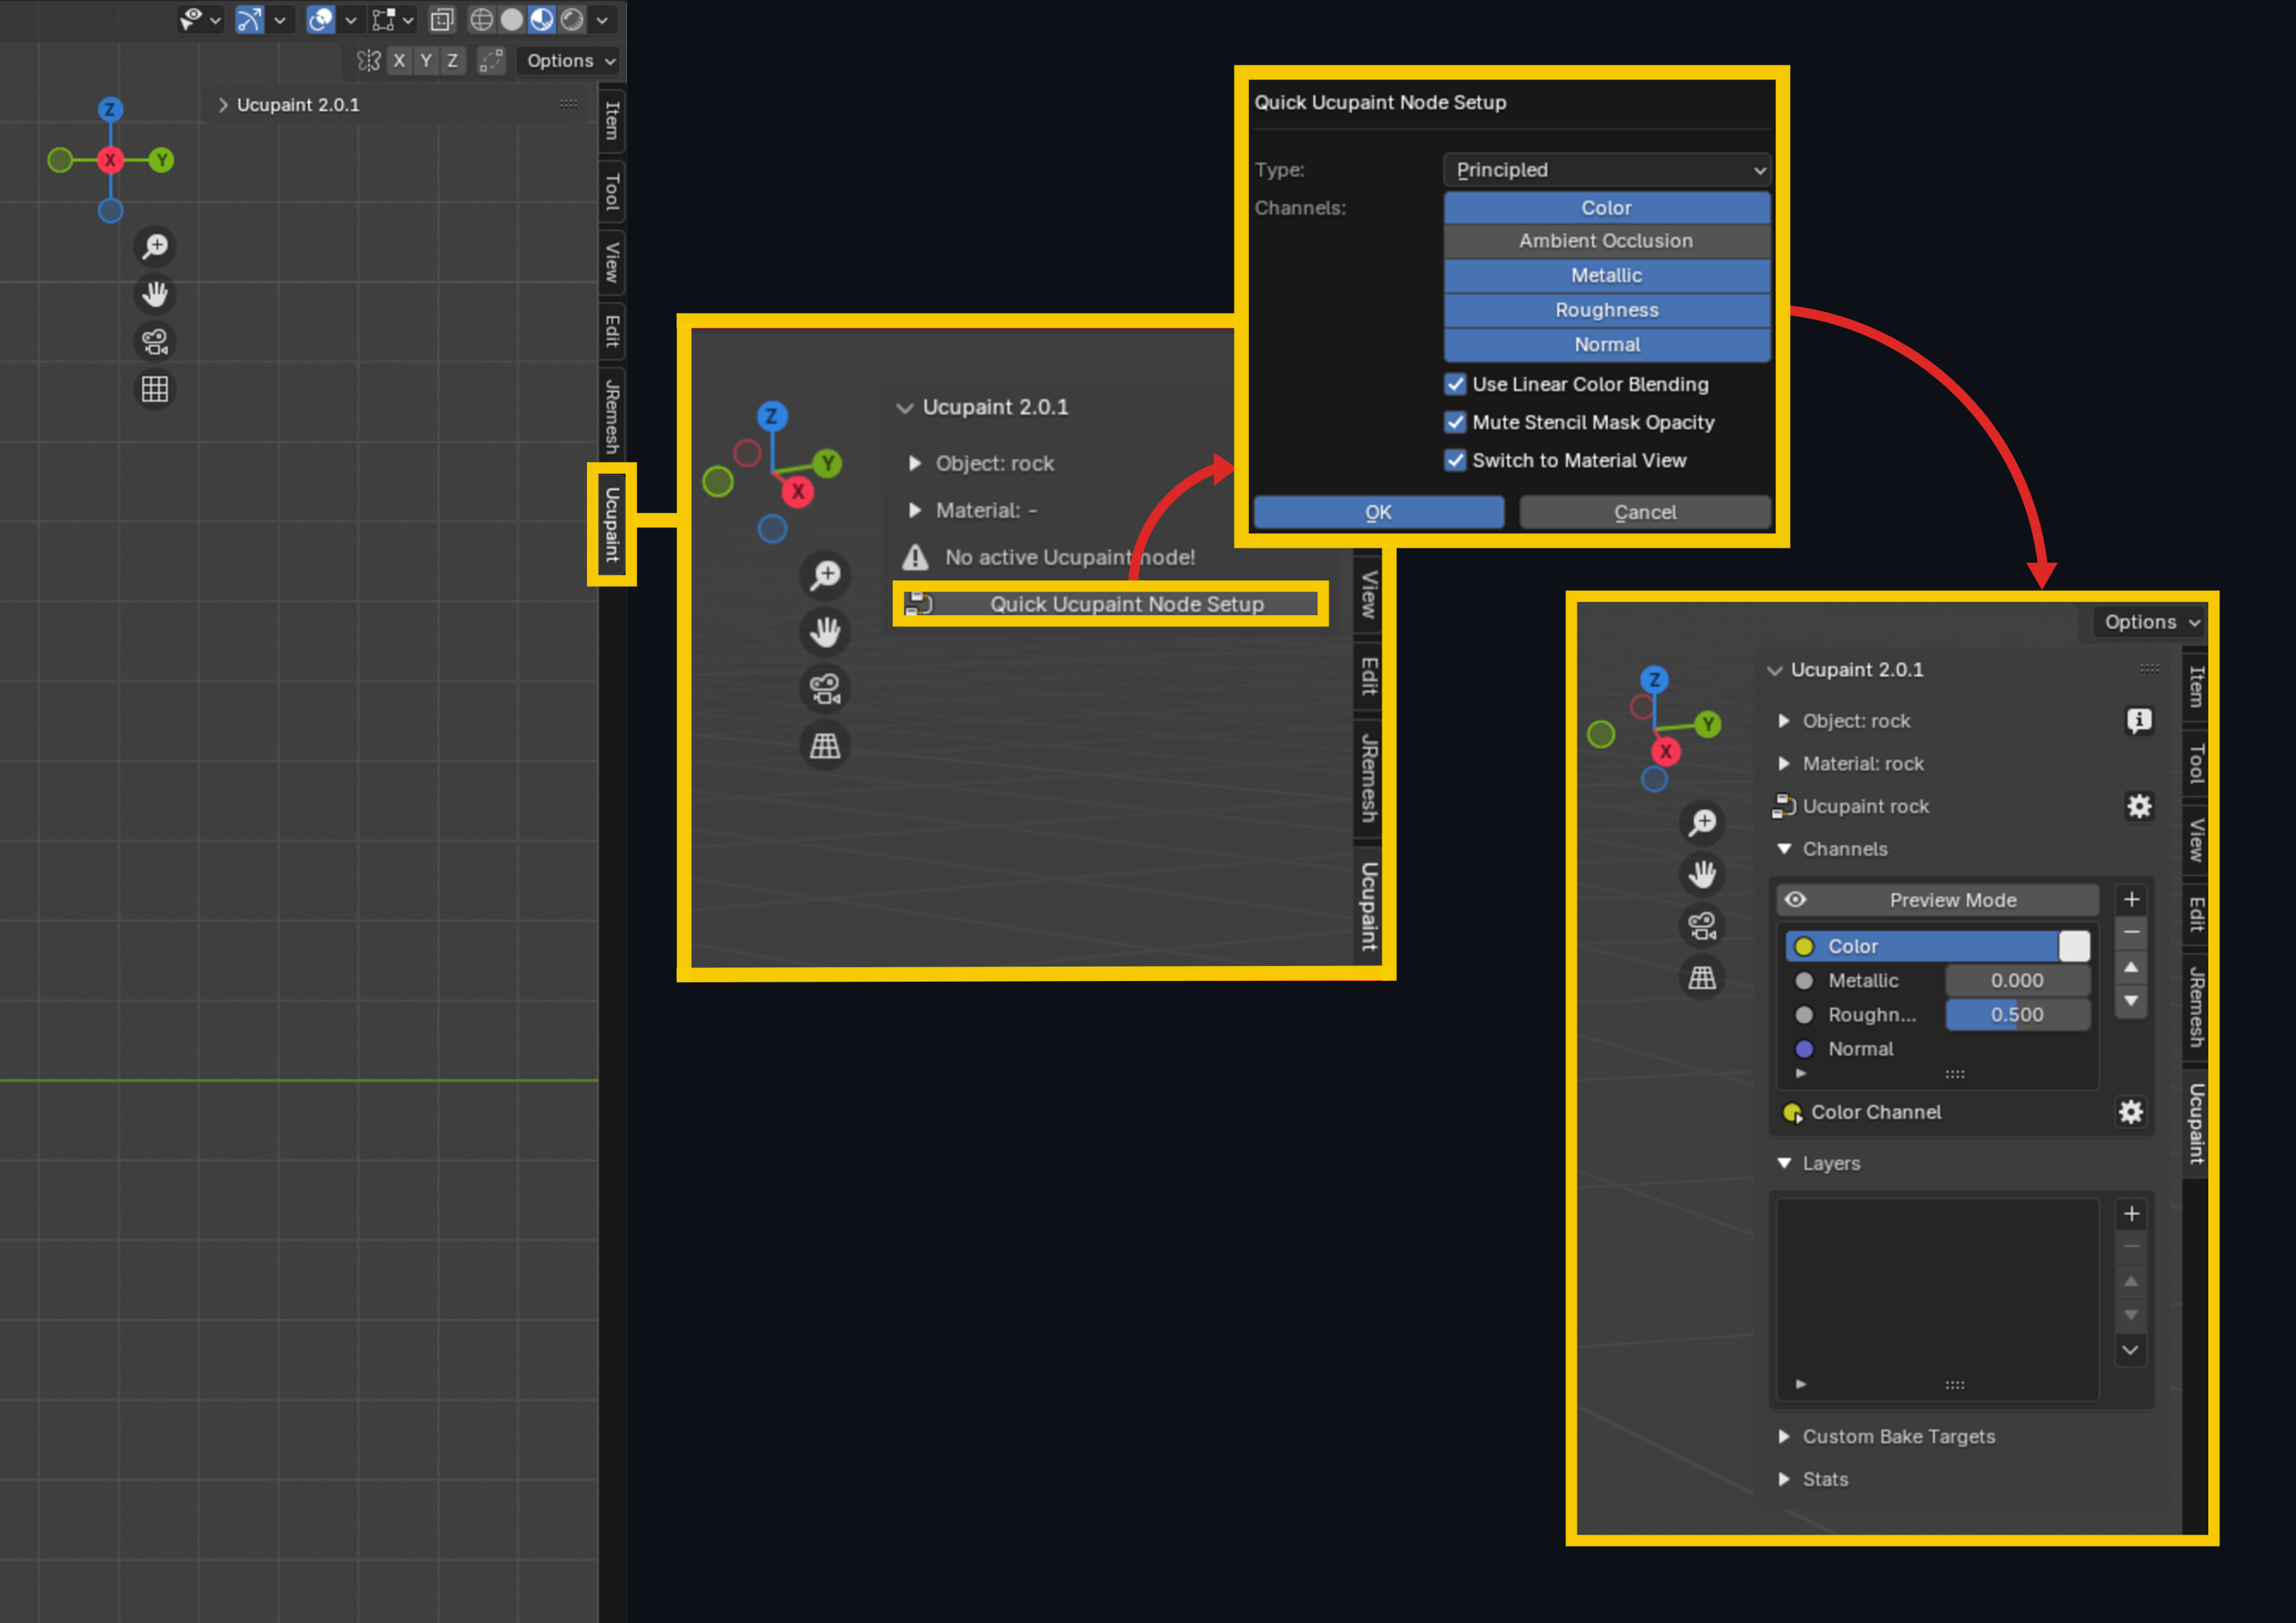Viewport: 2296px width, 1623px height.
Task: Toggle X mirror axis in the viewport header
Action: coord(399,61)
